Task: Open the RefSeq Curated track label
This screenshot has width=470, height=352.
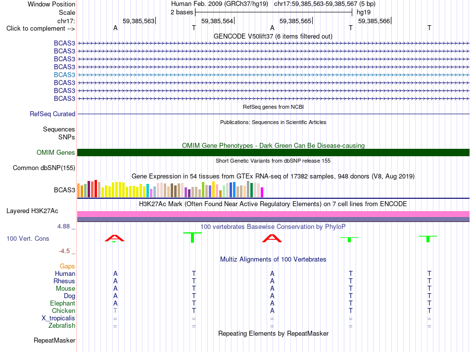Action: click(52, 114)
